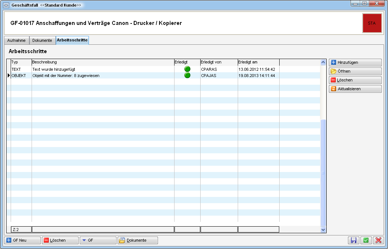Click the date 19.08.2013 14:11:44

pos(256,76)
